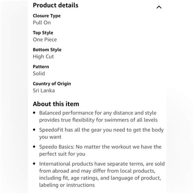Click the Product details heading
This screenshot has height=194, width=194.
56,5
